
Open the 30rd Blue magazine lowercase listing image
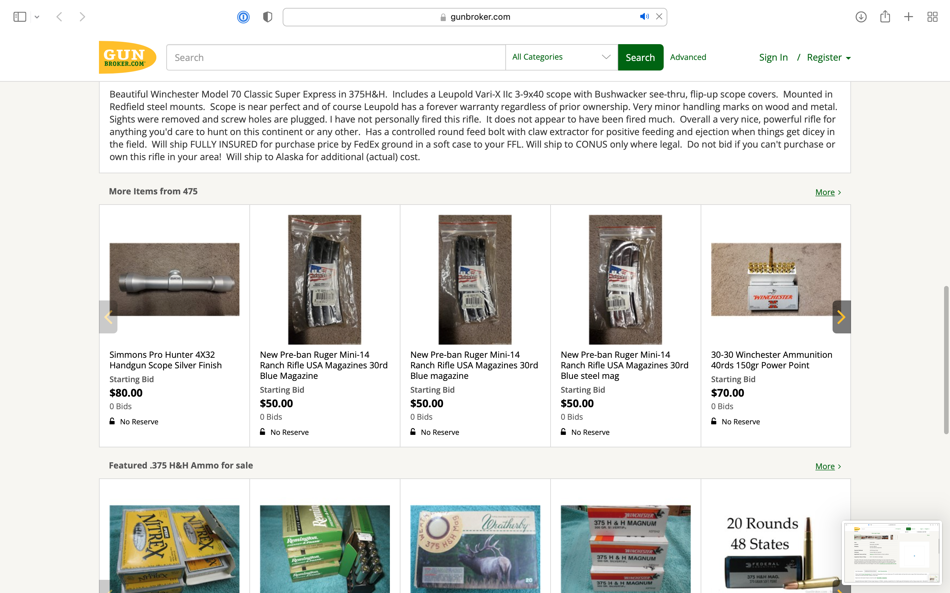click(x=475, y=279)
